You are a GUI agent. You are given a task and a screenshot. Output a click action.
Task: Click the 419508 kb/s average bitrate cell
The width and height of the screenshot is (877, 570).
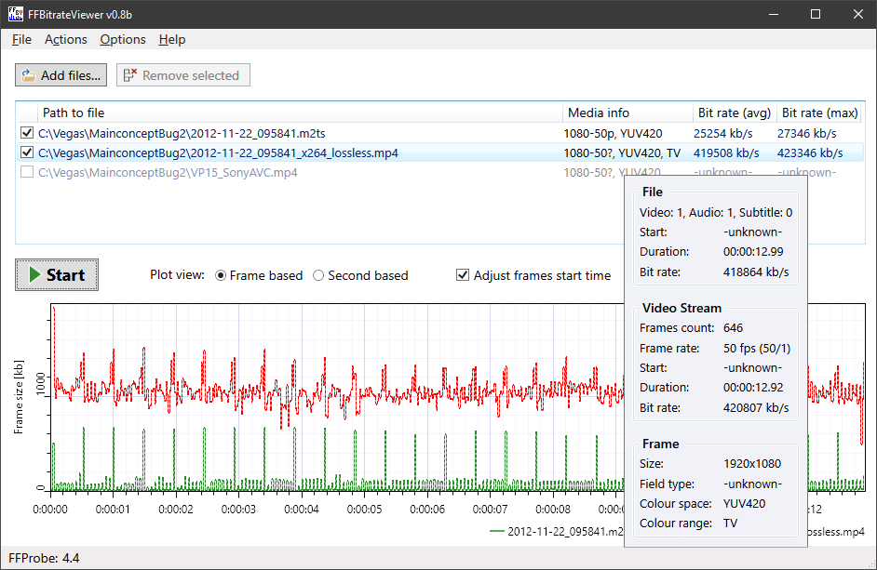[726, 153]
